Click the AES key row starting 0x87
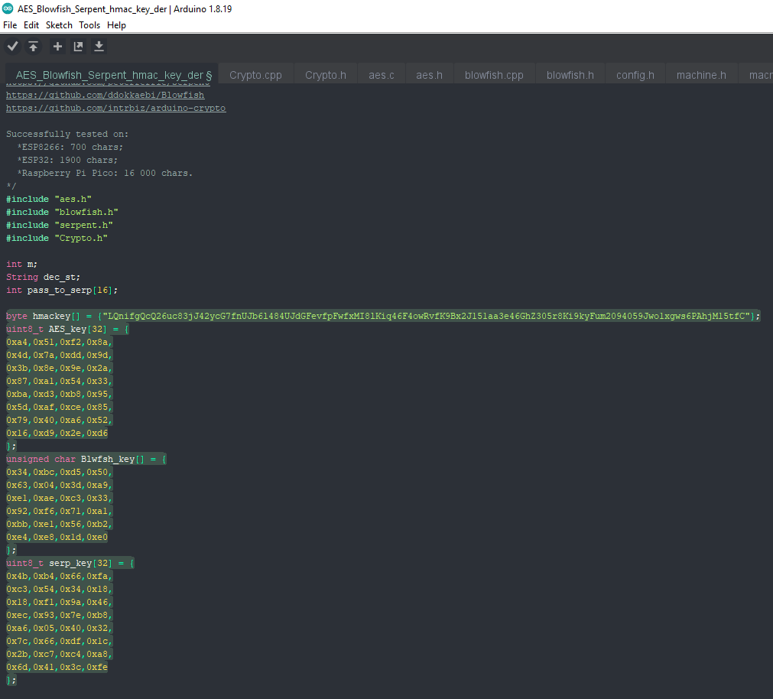 pyautogui.click(x=59, y=381)
